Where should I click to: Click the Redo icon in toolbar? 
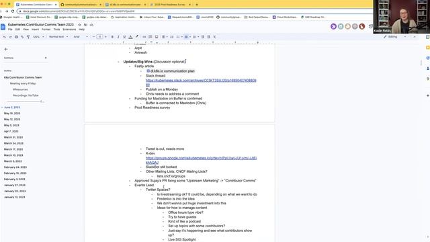pos(10,37)
